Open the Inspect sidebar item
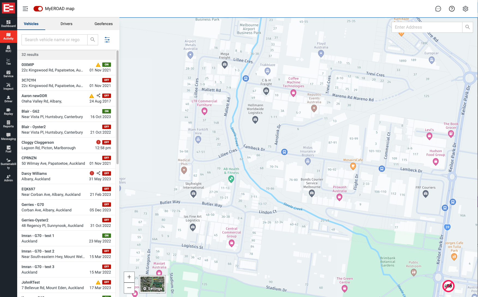478x297 pixels. (x=8, y=87)
